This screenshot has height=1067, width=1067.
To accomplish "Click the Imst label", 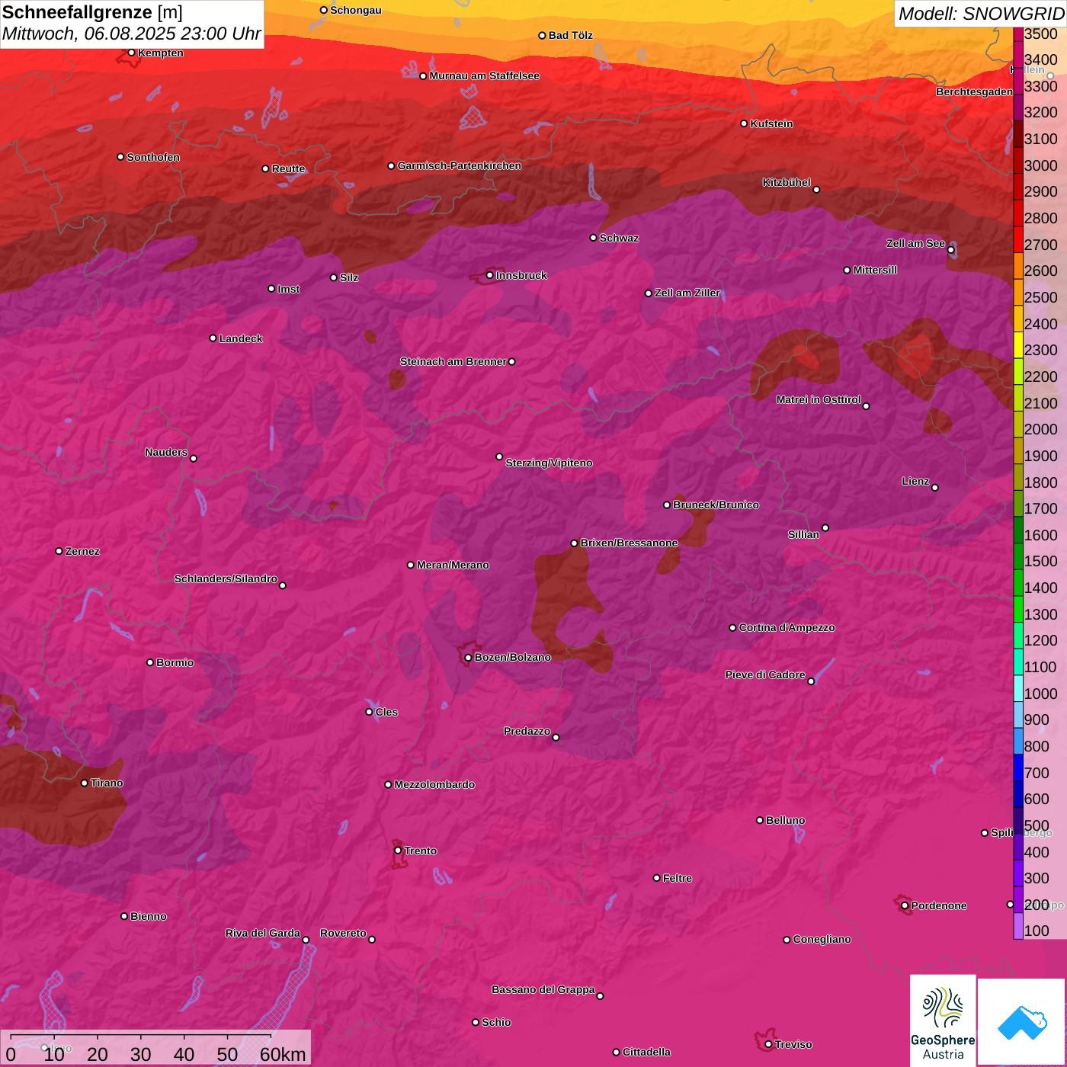I will [x=289, y=289].
